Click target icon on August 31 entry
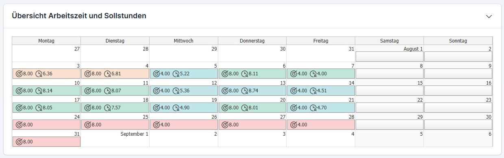The width and height of the screenshot is (504, 158). 19,142
